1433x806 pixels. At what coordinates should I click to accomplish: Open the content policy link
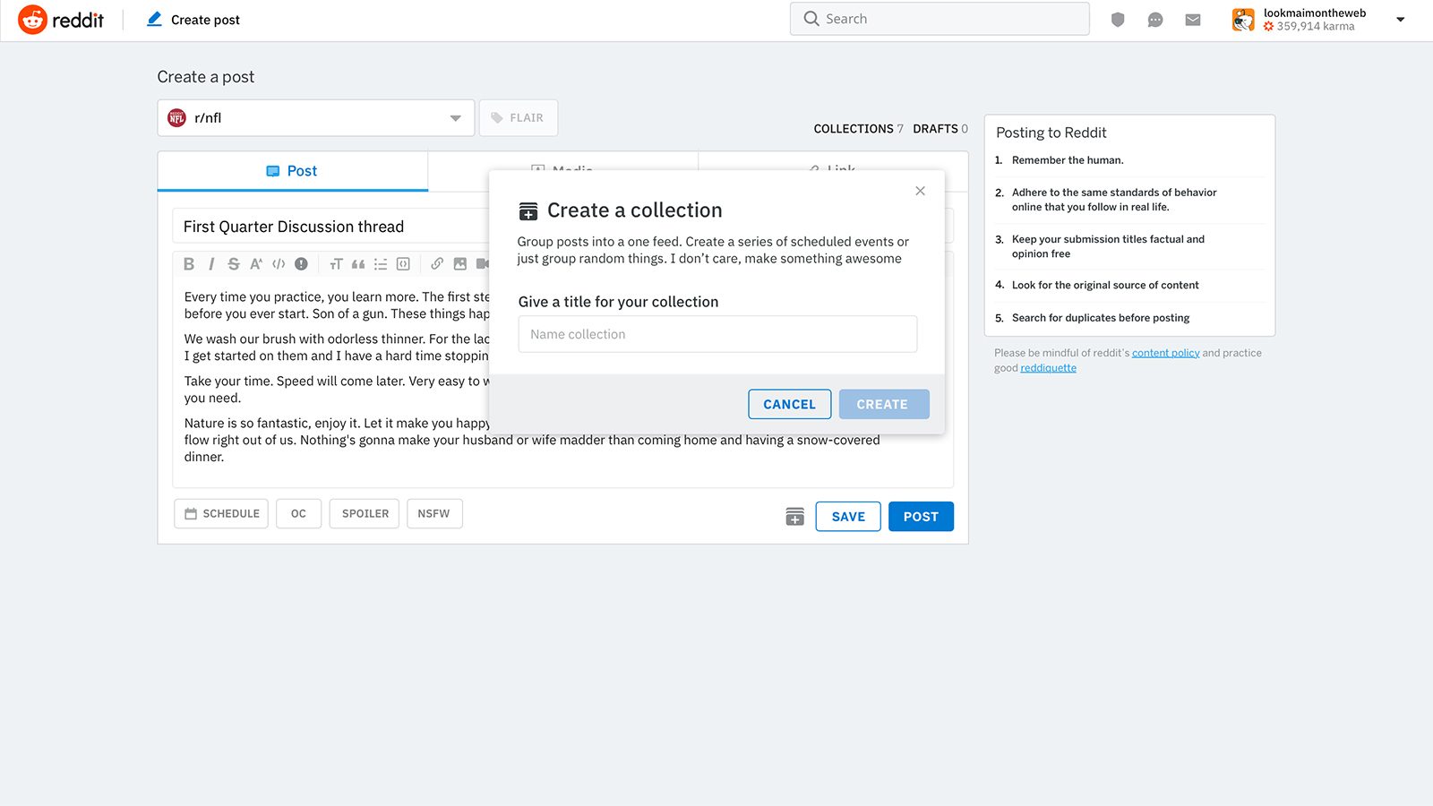pyautogui.click(x=1165, y=353)
